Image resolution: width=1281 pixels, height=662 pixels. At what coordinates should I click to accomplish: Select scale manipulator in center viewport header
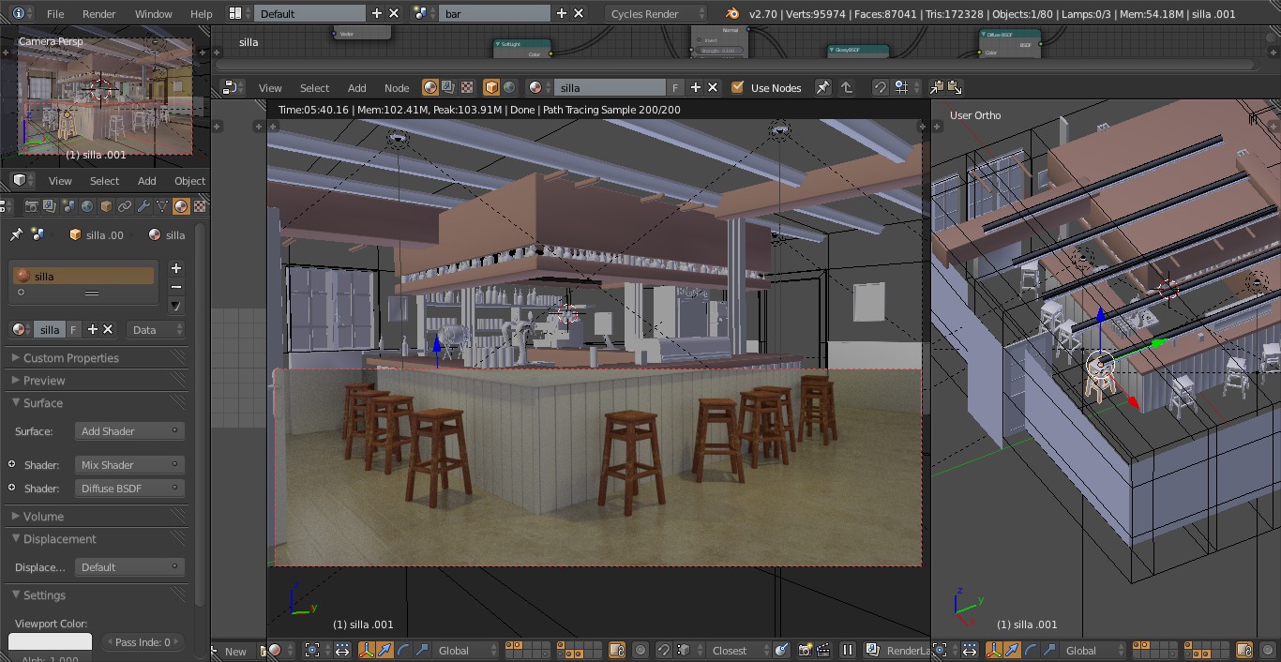tap(422, 650)
